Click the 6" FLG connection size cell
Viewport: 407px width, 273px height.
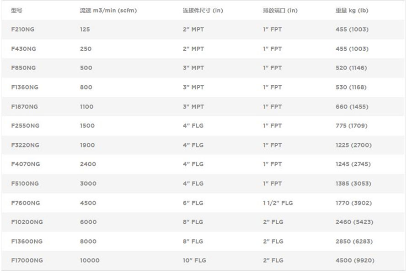click(193, 203)
